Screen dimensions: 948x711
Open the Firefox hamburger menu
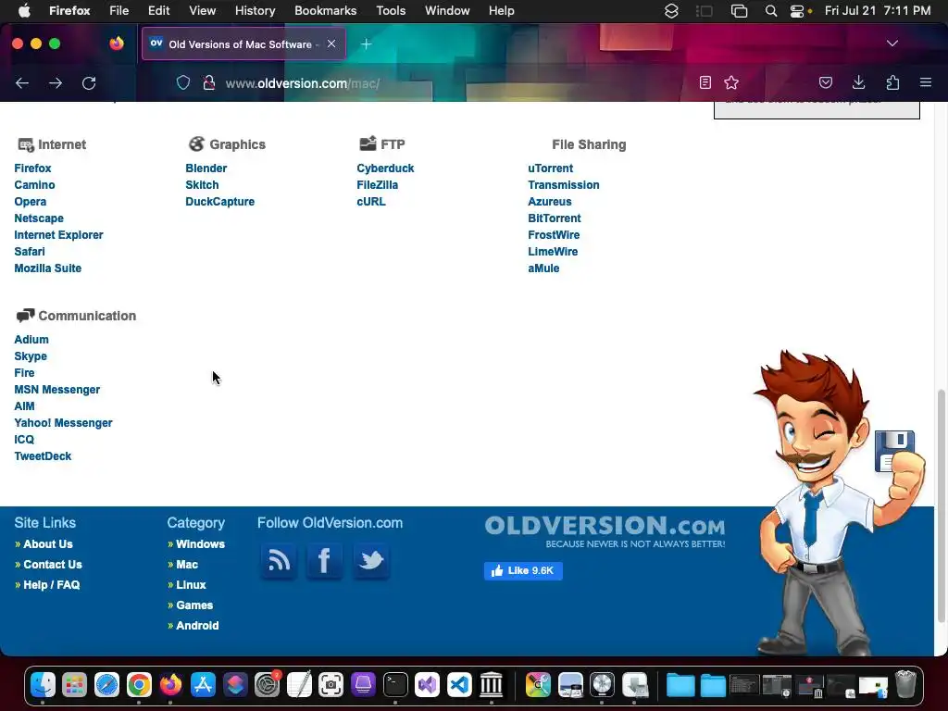tap(926, 82)
